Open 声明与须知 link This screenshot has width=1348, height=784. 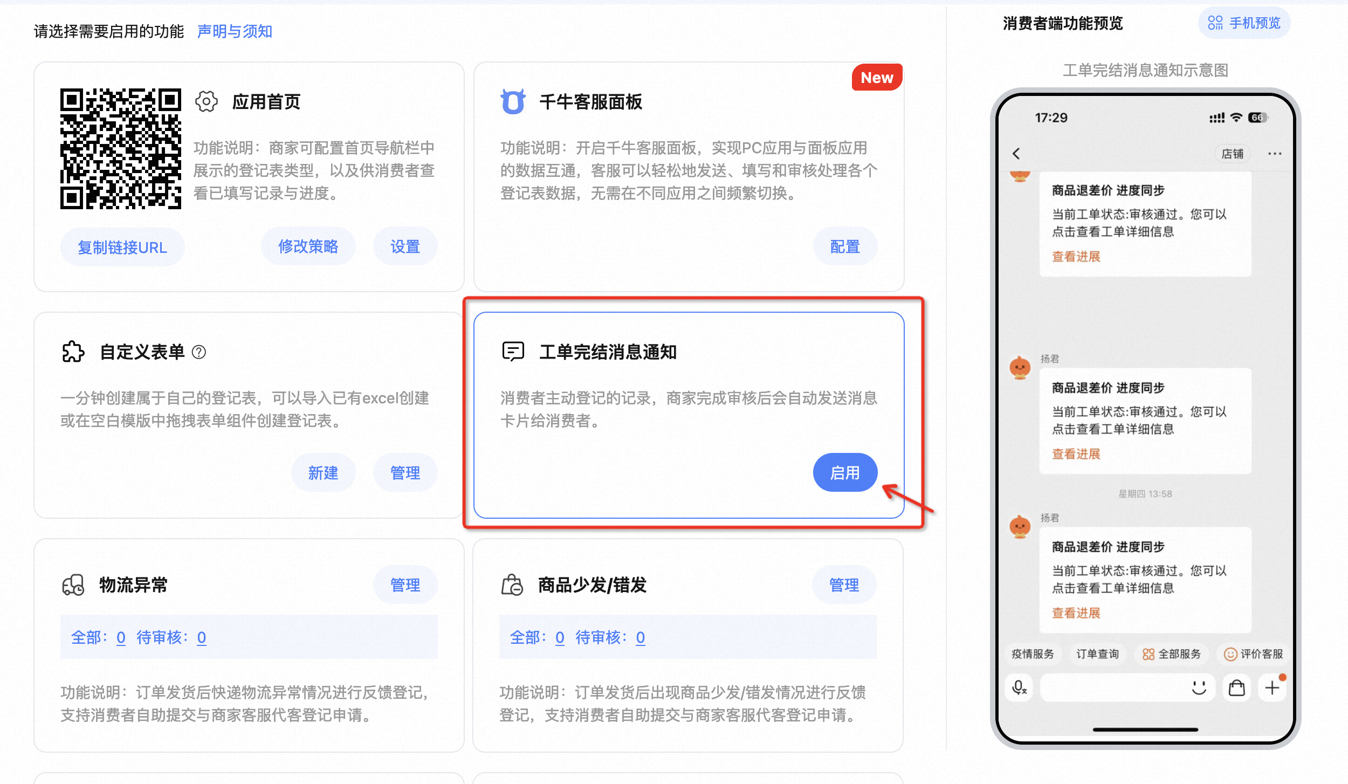tap(235, 31)
